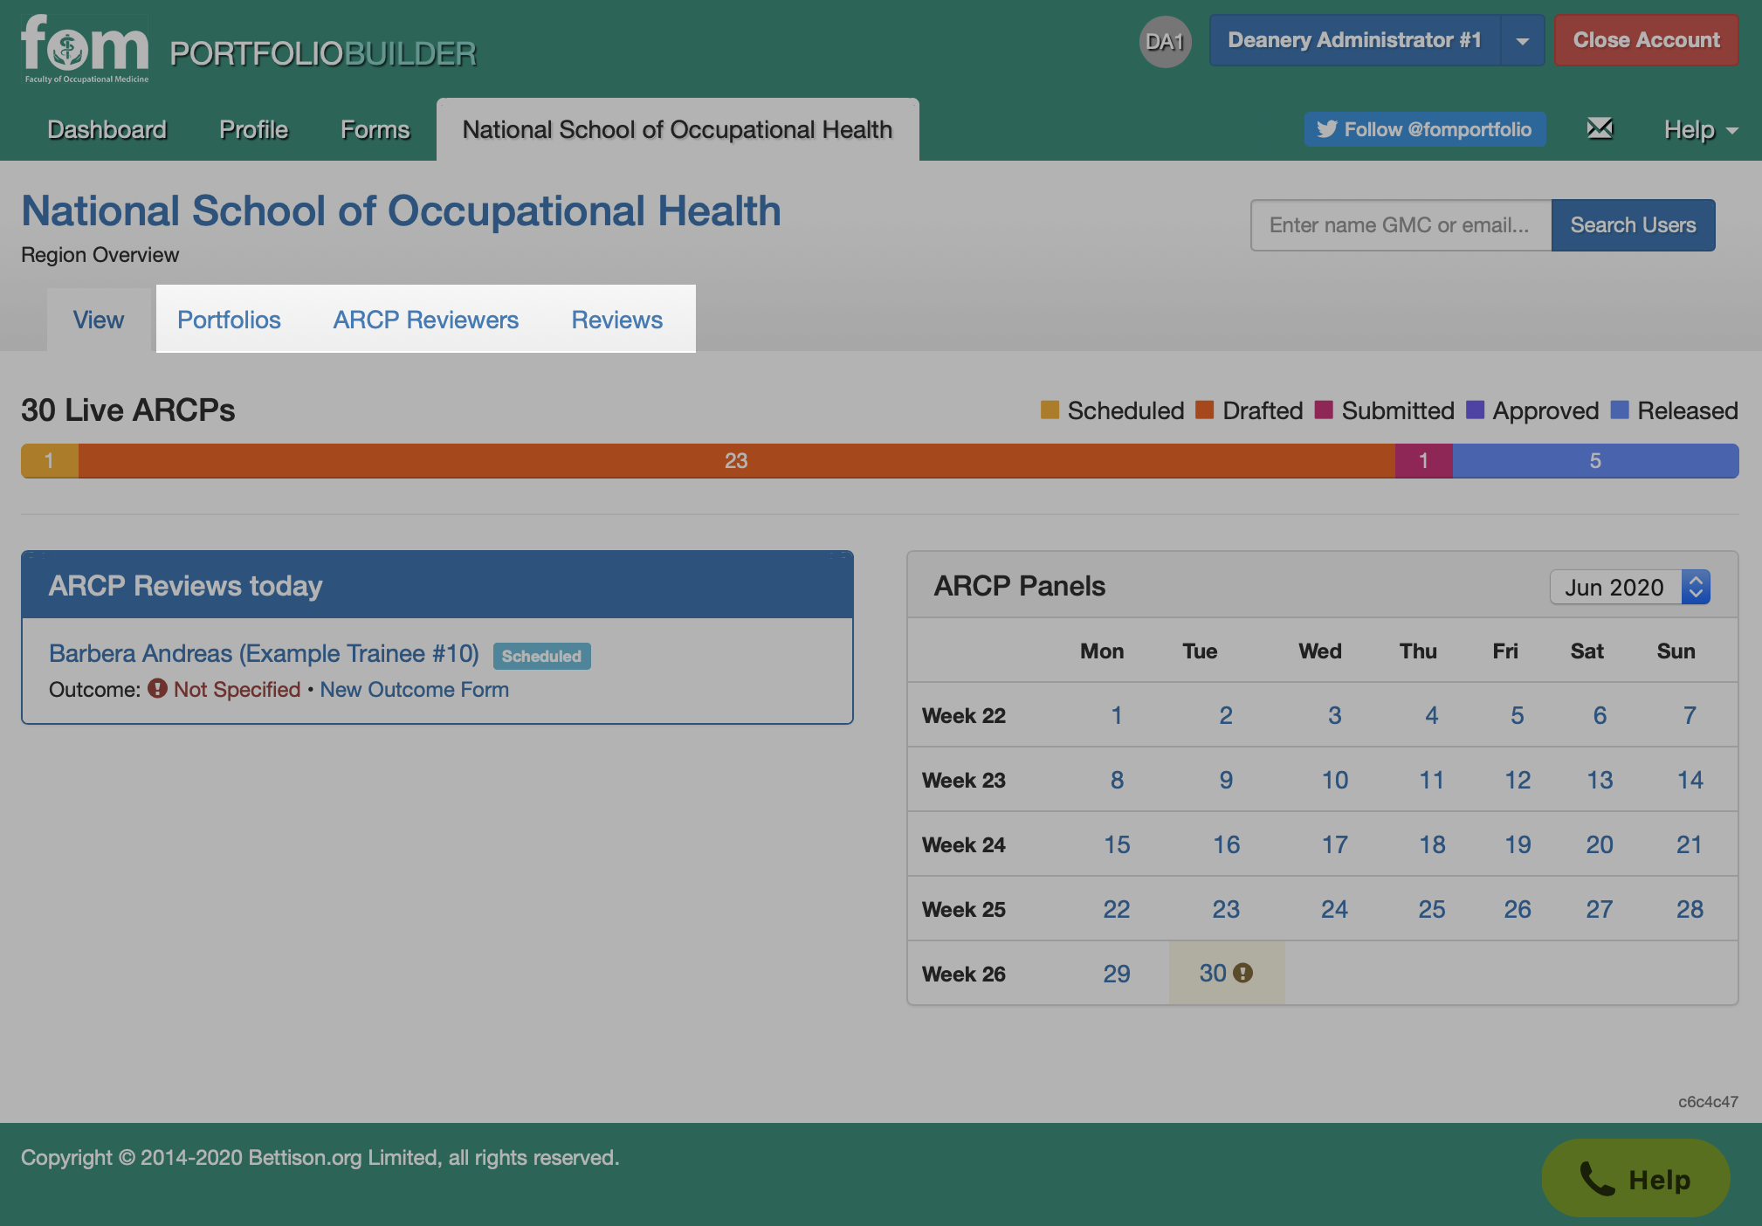Click the Search Users button
The image size is (1762, 1226).
point(1633,225)
